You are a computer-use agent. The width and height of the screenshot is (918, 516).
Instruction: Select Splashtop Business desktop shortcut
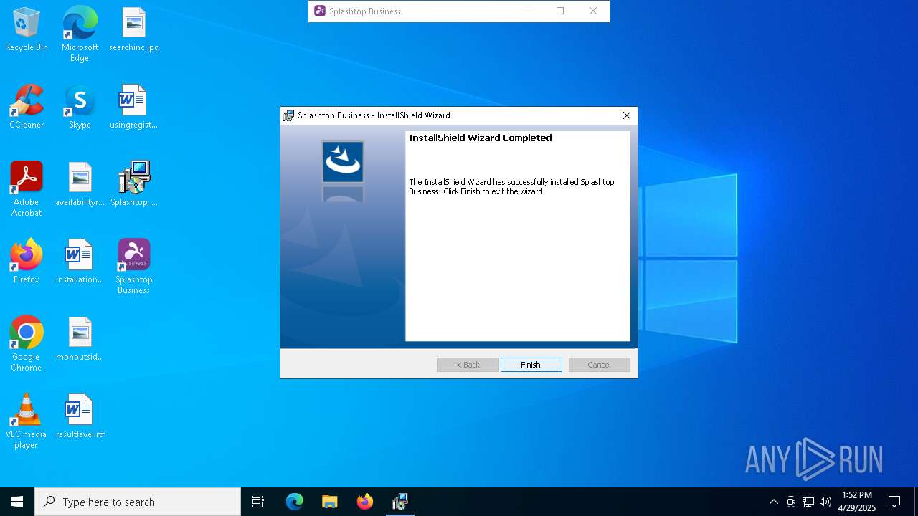(133, 267)
